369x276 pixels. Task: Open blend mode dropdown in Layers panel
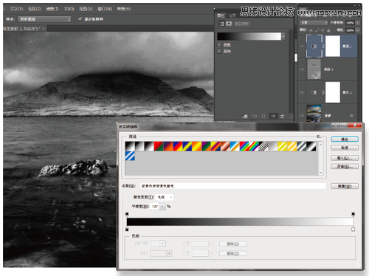(314, 23)
